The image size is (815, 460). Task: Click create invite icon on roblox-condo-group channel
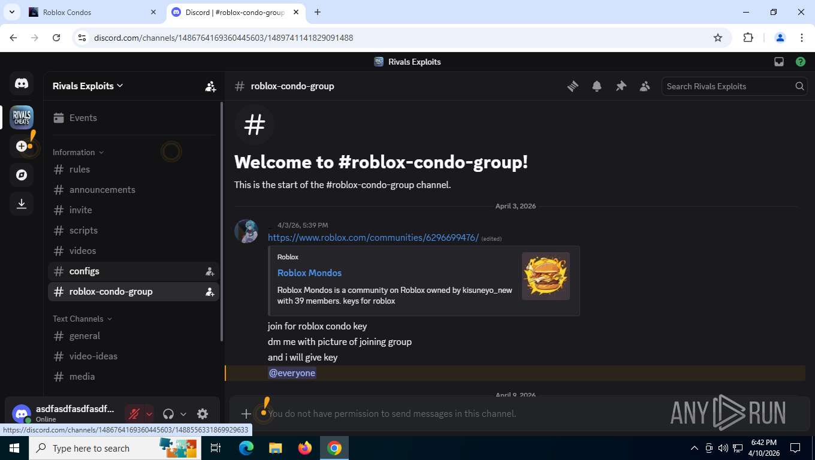[210, 292]
